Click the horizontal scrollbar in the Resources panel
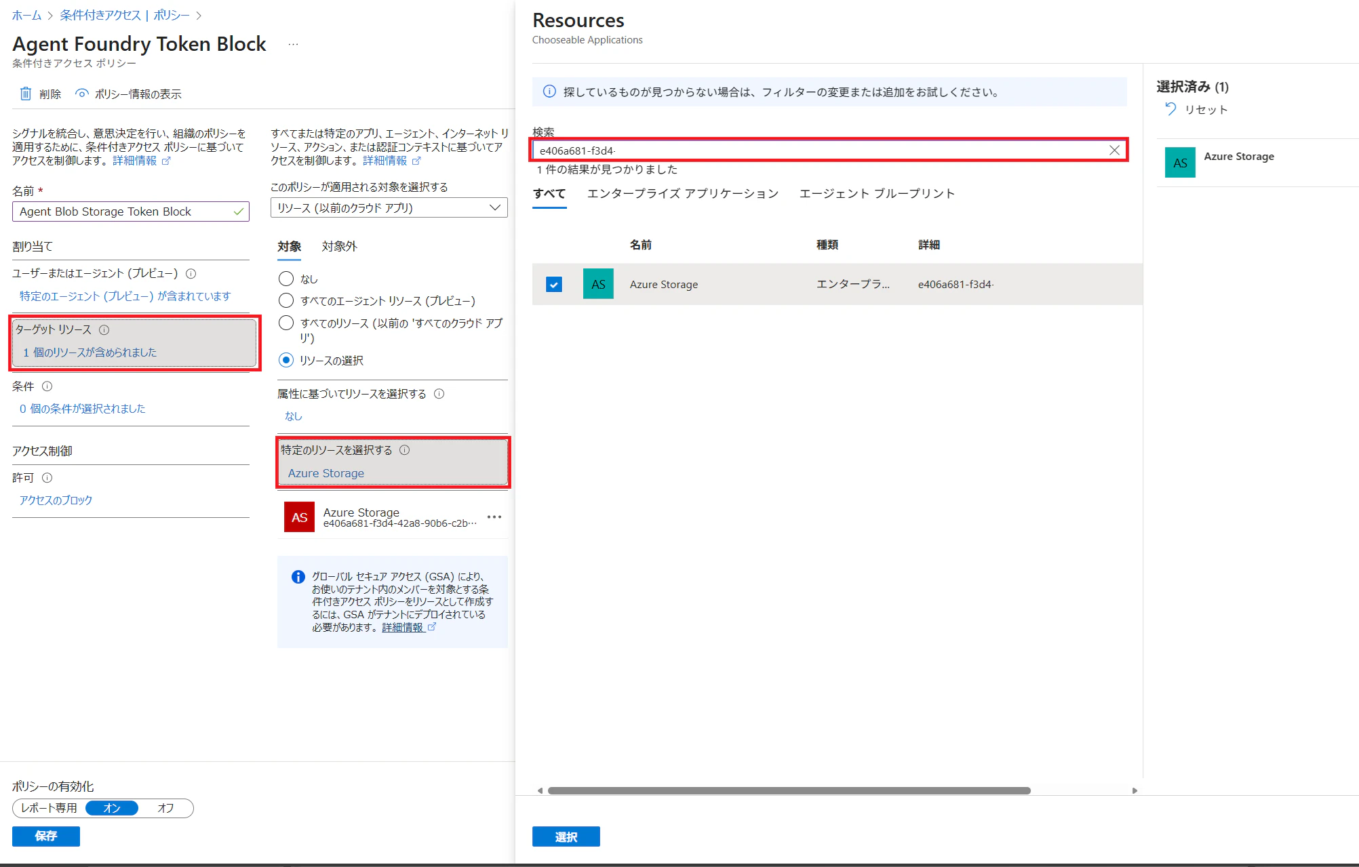 (x=789, y=790)
